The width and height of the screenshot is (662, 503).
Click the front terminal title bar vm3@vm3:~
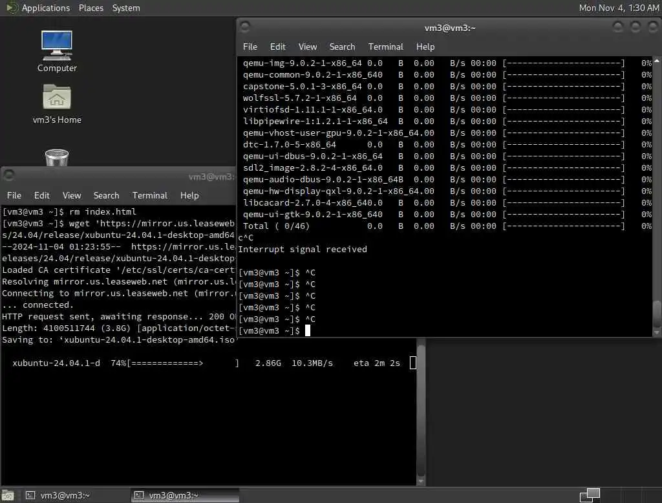click(450, 28)
